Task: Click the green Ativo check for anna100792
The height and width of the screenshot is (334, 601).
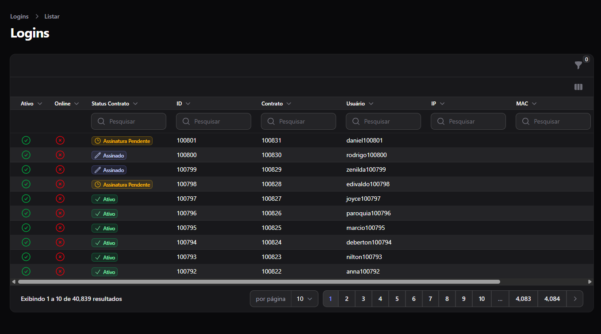Action: [26, 271]
